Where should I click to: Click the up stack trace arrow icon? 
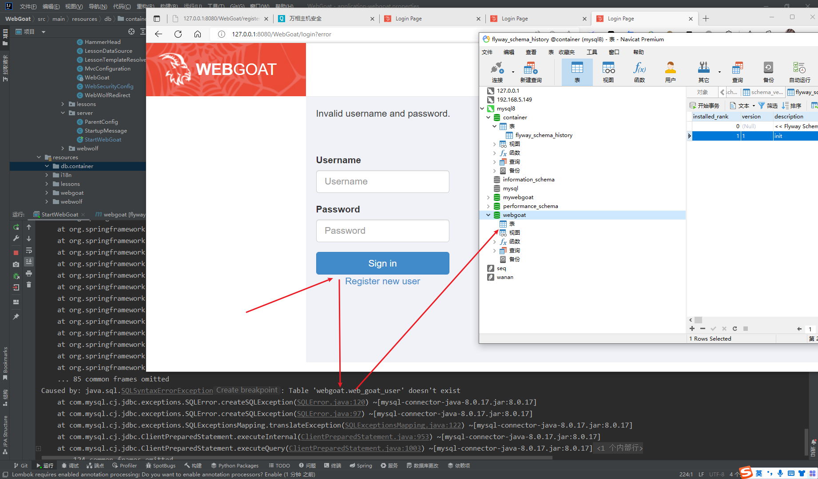(29, 227)
